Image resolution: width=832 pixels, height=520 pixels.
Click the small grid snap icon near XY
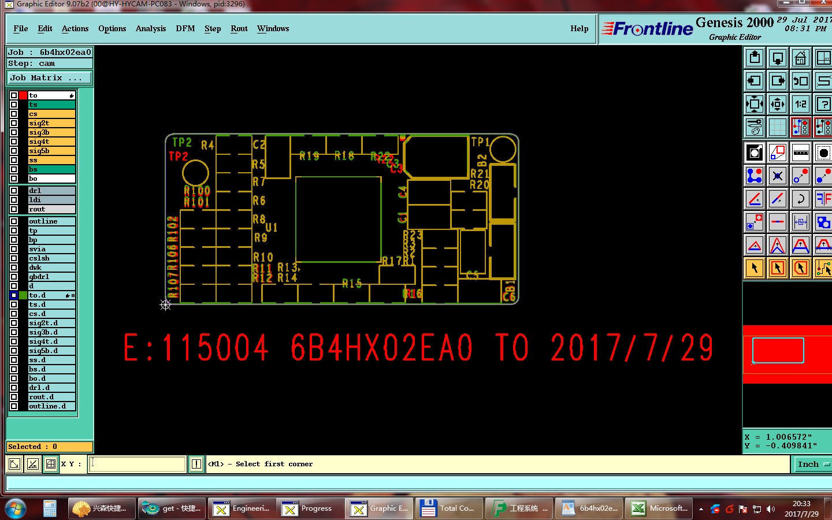pos(51,464)
